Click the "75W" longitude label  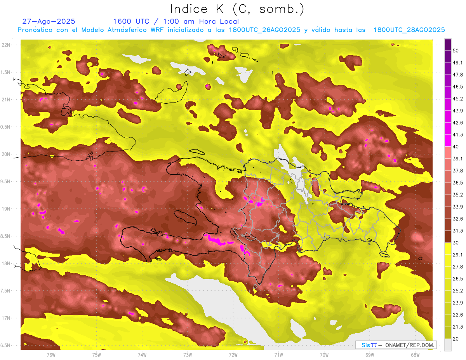pos(96,355)
